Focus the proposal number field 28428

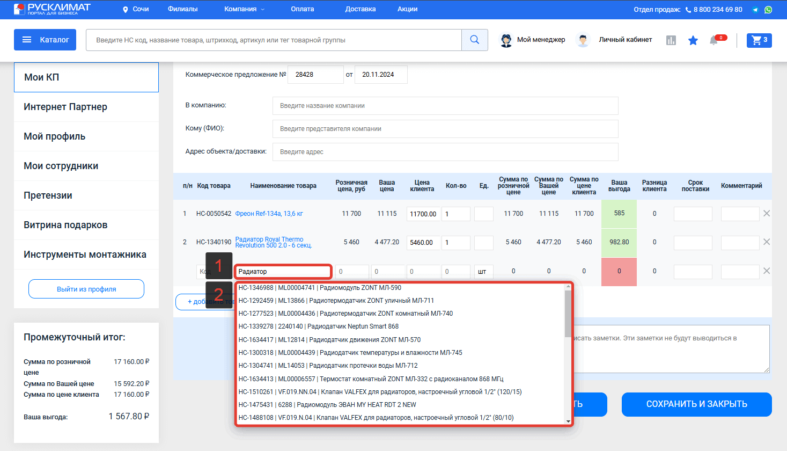[315, 75]
